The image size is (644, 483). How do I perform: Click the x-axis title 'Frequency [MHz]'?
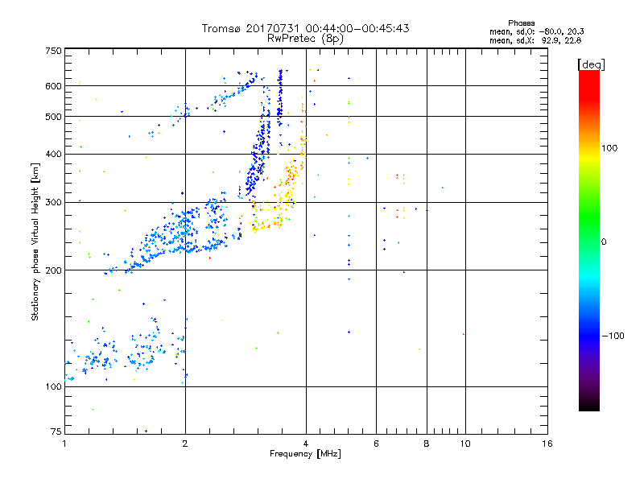[x=305, y=454]
